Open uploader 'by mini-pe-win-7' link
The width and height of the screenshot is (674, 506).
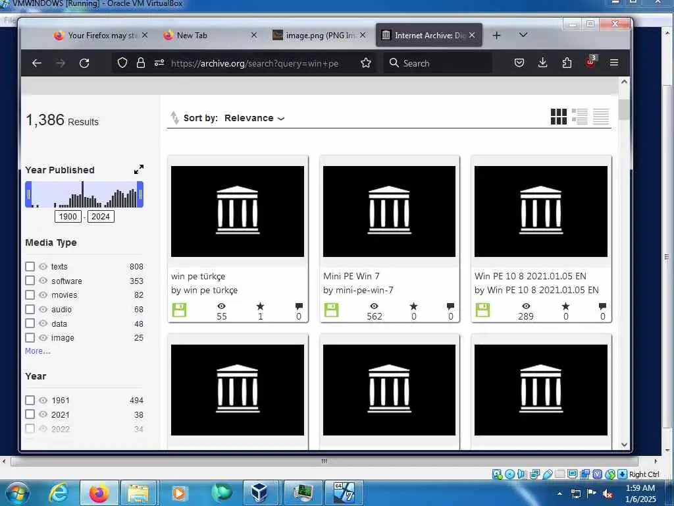[358, 290]
